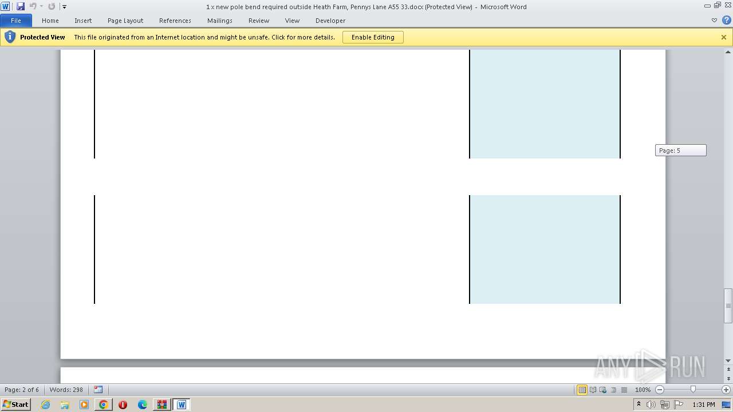Image resolution: width=733 pixels, height=412 pixels.
Task: Click the Repeat icon in Quick Access Toolbar
Action: (x=52, y=6)
